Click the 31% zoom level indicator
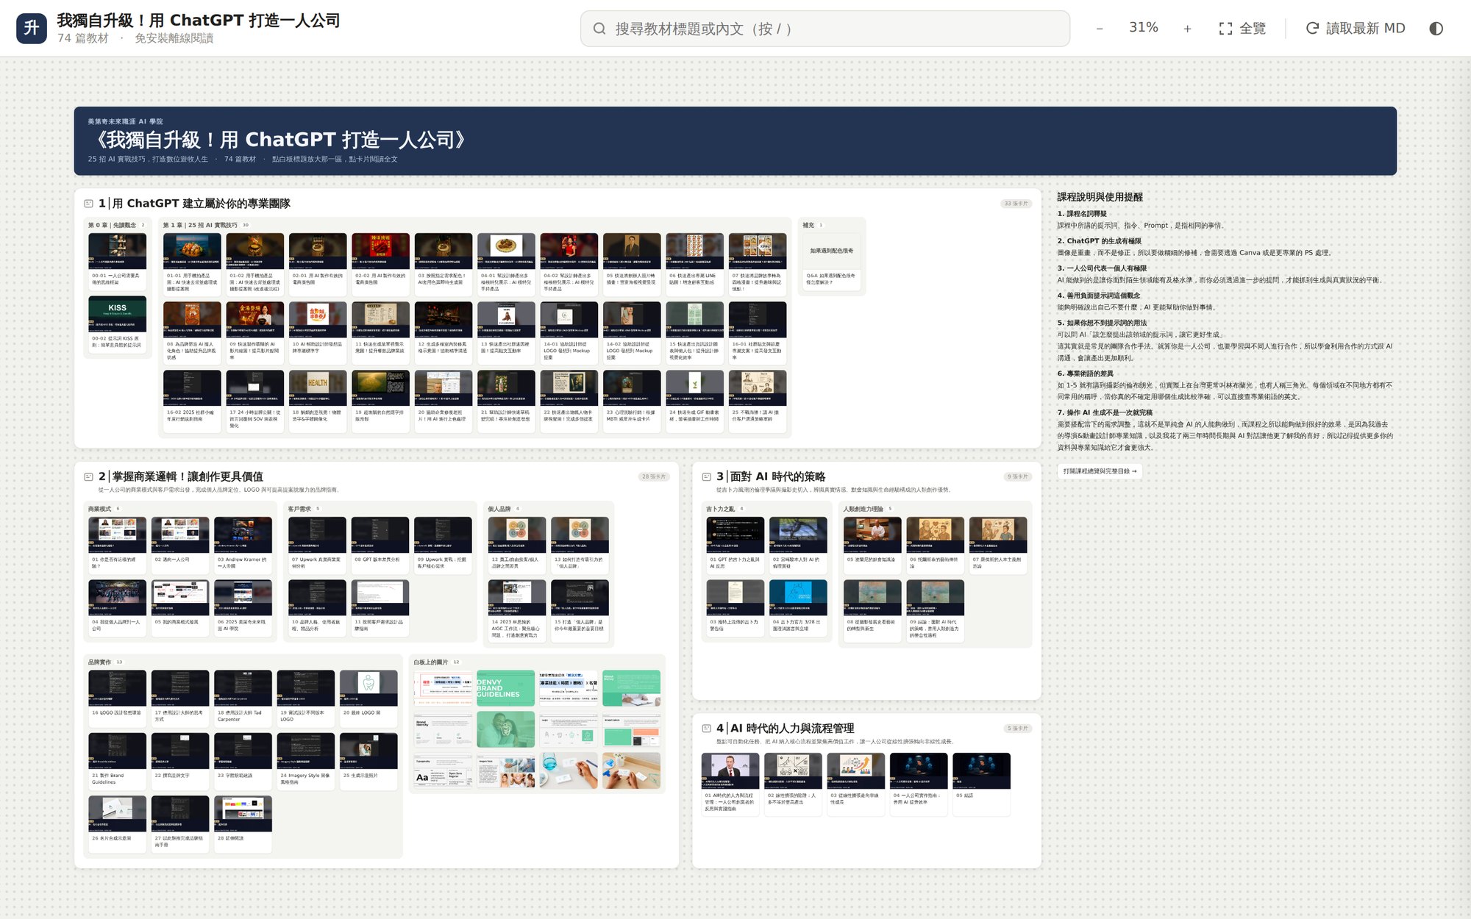Screen dimensions: 1471x919 [x=1143, y=28]
